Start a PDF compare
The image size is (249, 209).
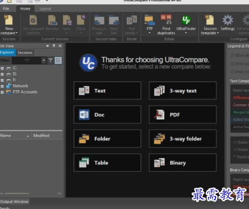coord(183,115)
